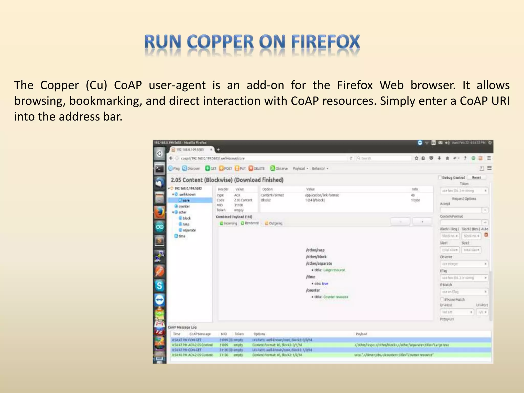Open system settings gear in top panel

tap(490, 143)
